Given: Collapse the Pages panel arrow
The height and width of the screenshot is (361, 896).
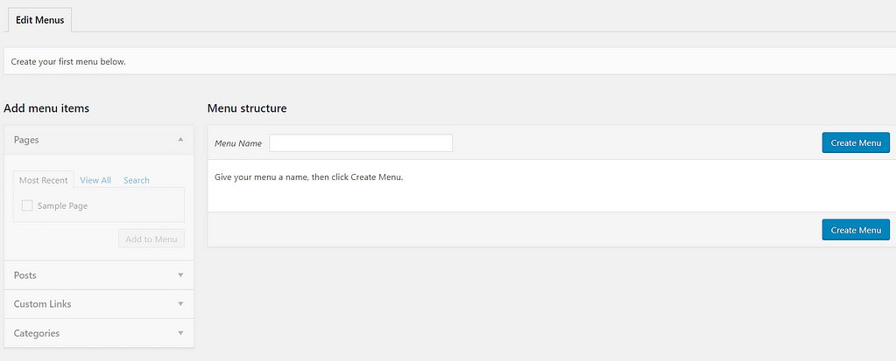Looking at the screenshot, I should pyautogui.click(x=180, y=139).
